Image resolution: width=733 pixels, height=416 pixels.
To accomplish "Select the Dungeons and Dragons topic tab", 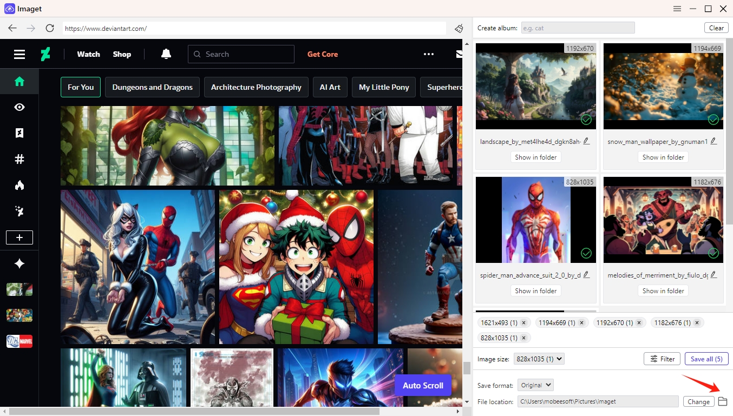I will [152, 87].
